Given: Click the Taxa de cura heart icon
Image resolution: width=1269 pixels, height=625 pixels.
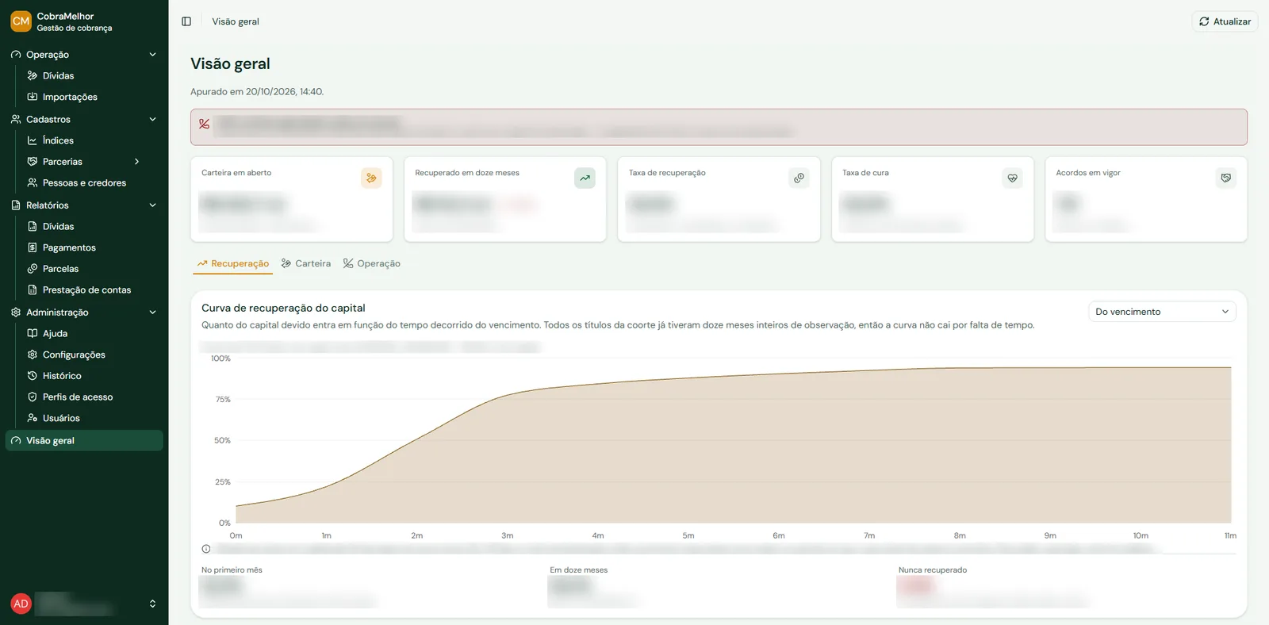Looking at the screenshot, I should coord(1012,178).
